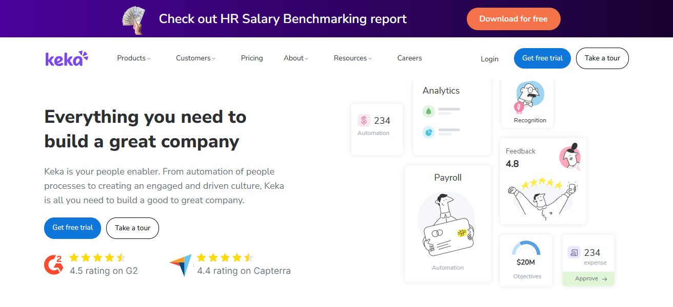Click the Login link
This screenshot has height=307, width=673.
pyautogui.click(x=489, y=59)
